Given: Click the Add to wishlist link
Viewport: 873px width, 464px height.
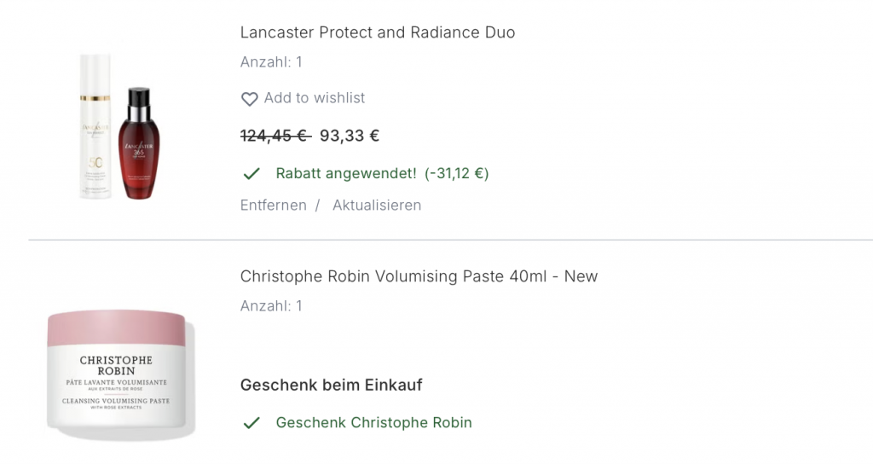Looking at the screenshot, I should pyautogui.click(x=314, y=98).
